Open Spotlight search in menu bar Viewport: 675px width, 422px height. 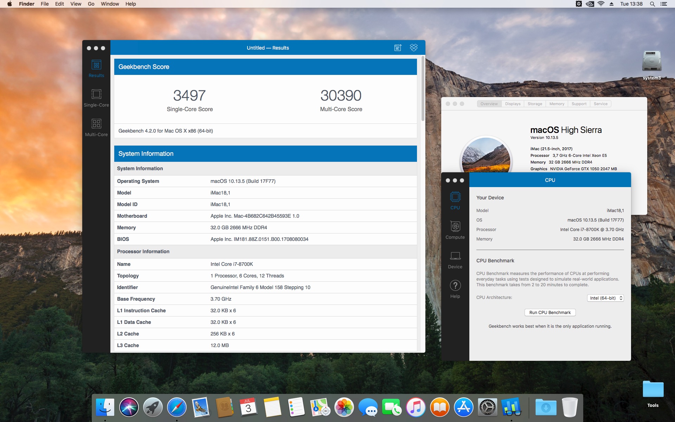(x=652, y=4)
